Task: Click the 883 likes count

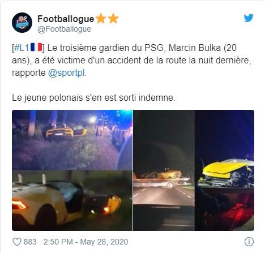Action: pyautogui.click(x=30, y=242)
